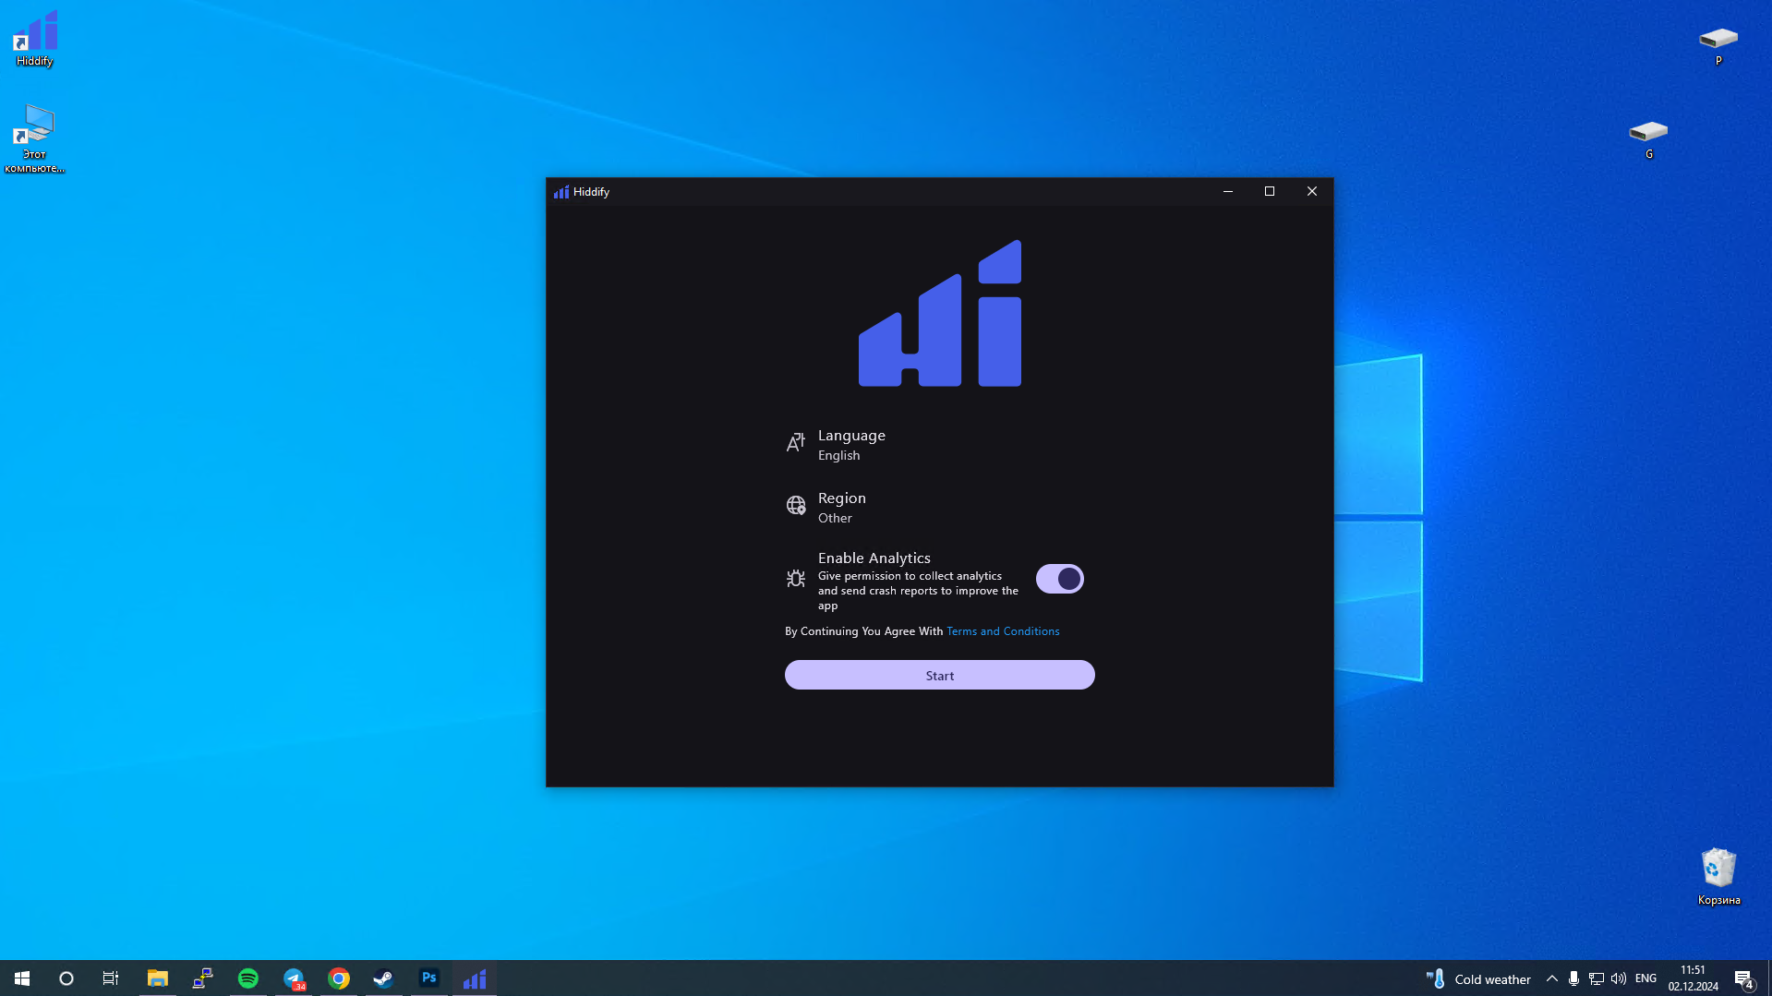
Task: Click the language translate icon
Action: 795,444
